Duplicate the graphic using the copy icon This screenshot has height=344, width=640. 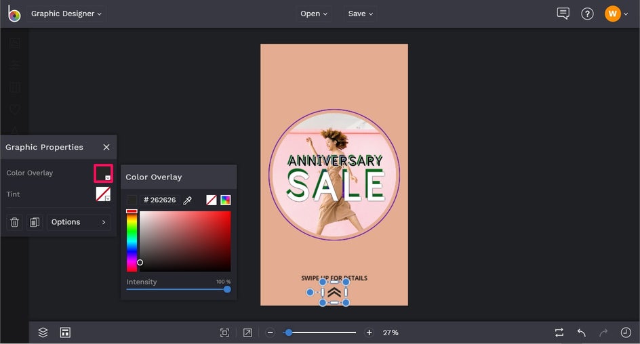35,222
